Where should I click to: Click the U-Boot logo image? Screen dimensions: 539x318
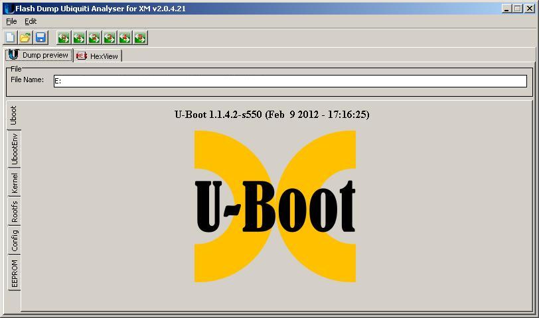[x=275, y=206]
